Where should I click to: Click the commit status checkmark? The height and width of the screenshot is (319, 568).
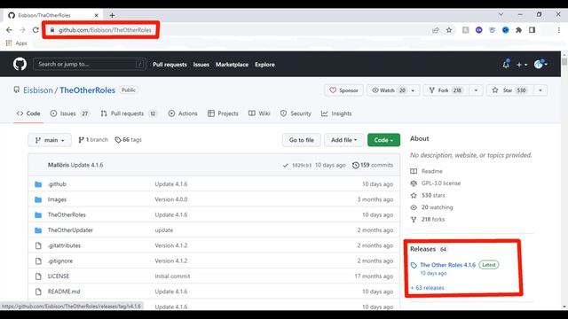(x=286, y=165)
